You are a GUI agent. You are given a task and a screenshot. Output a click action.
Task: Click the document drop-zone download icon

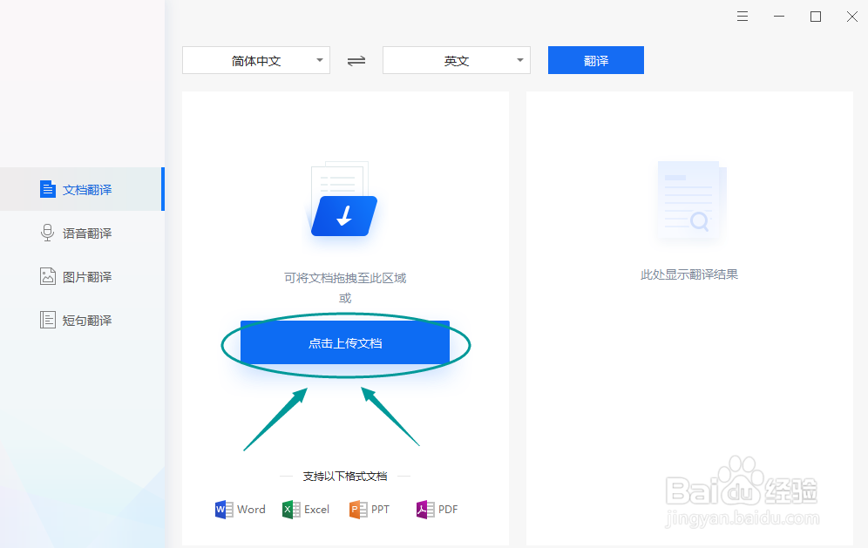point(343,200)
